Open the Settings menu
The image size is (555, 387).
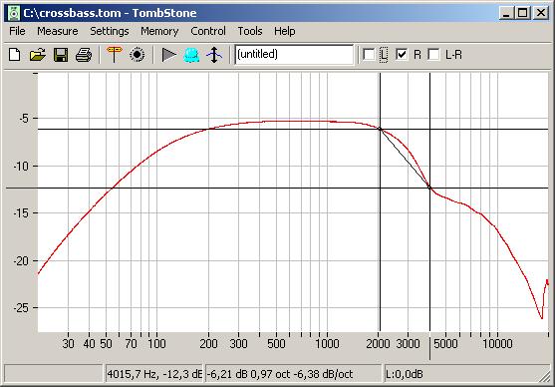tap(110, 31)
